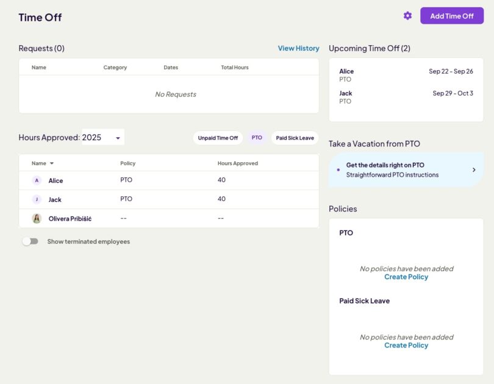Viewport: 494px width, 384px height.
Task: Open the View History link
Action: 298,48
